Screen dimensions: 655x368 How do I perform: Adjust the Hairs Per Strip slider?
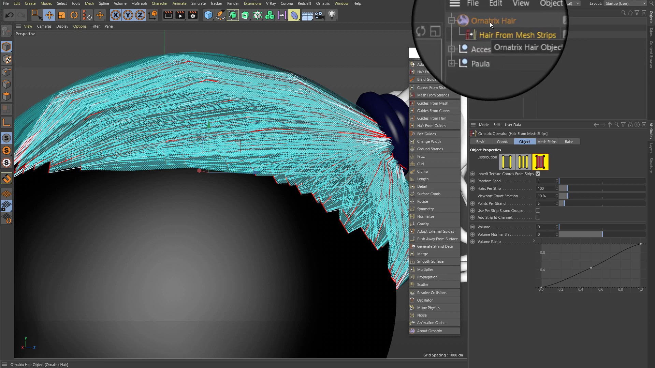point(602,188)
